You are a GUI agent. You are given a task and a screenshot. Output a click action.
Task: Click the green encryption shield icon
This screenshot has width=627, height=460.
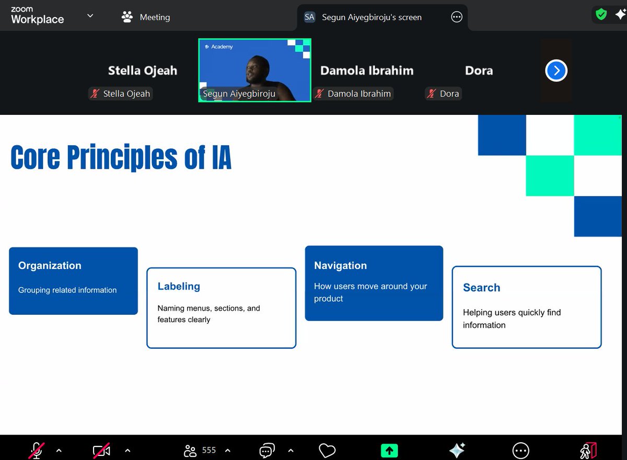[x=601, y=14]
